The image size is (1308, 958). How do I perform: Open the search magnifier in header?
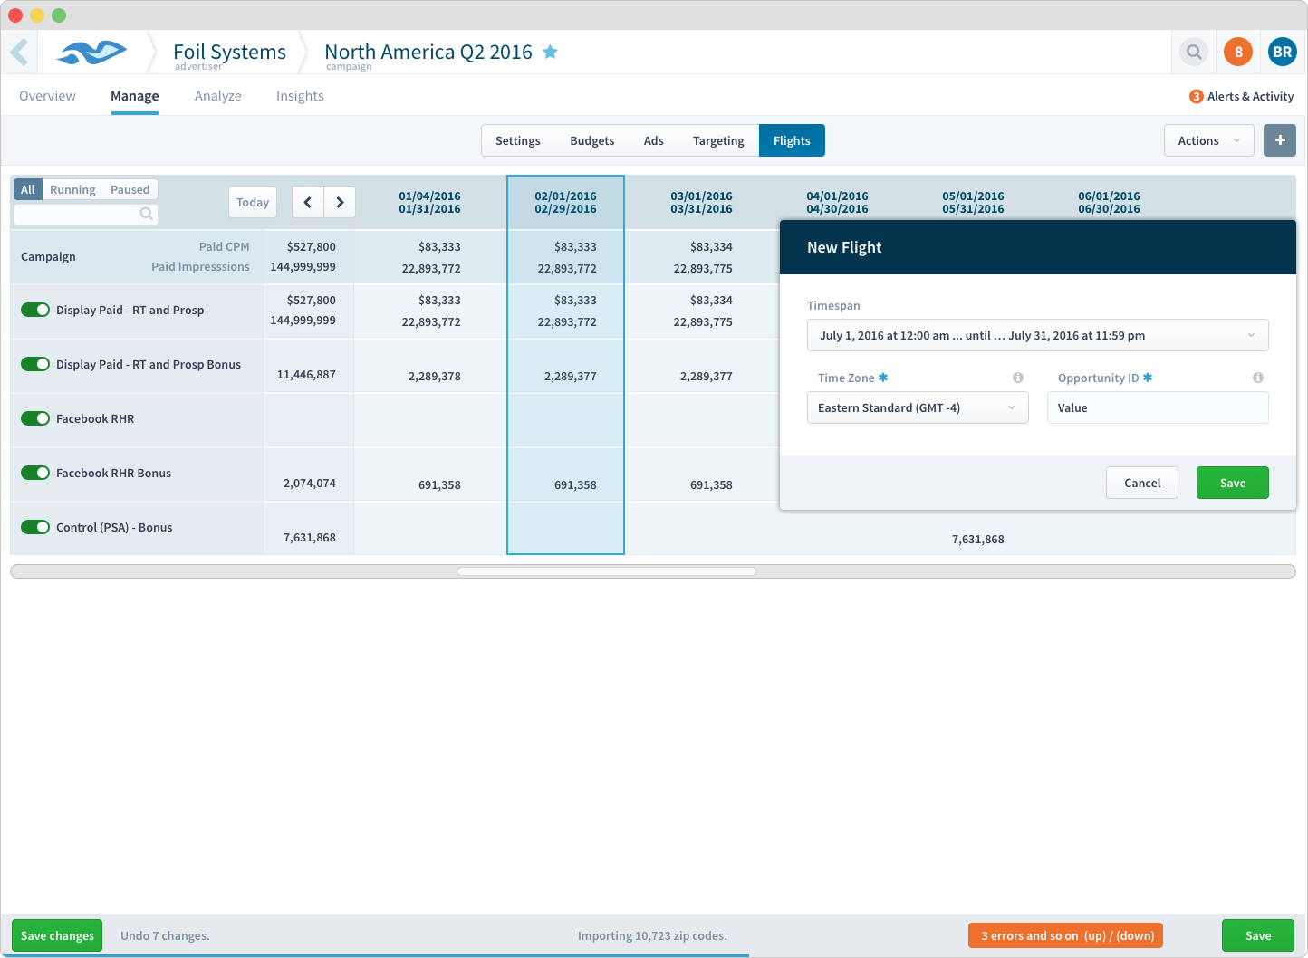tap(1194, 52)
